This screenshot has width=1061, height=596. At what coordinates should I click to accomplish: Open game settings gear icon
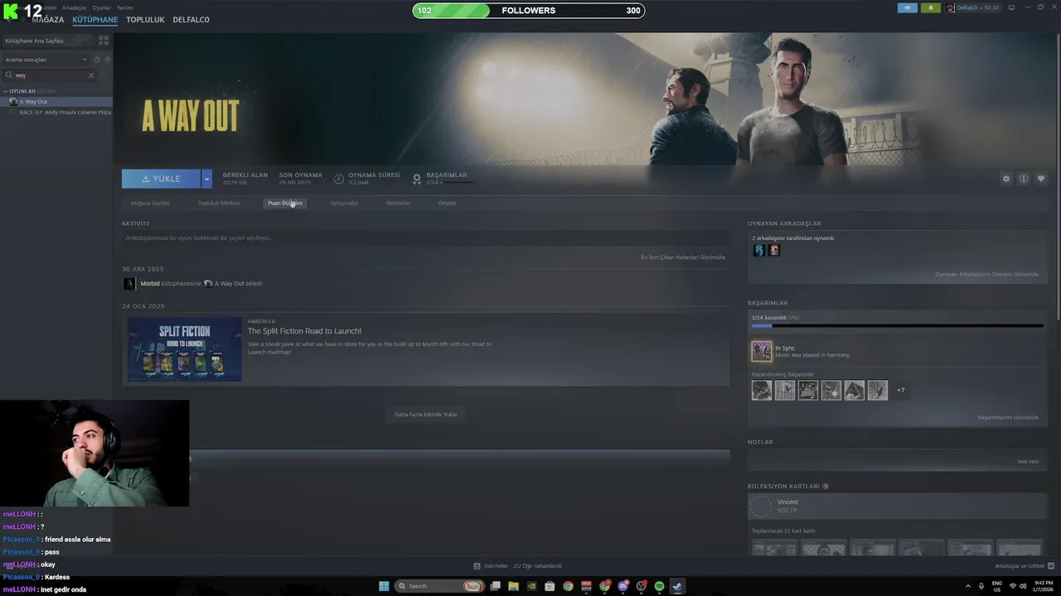pos(1006,179)
